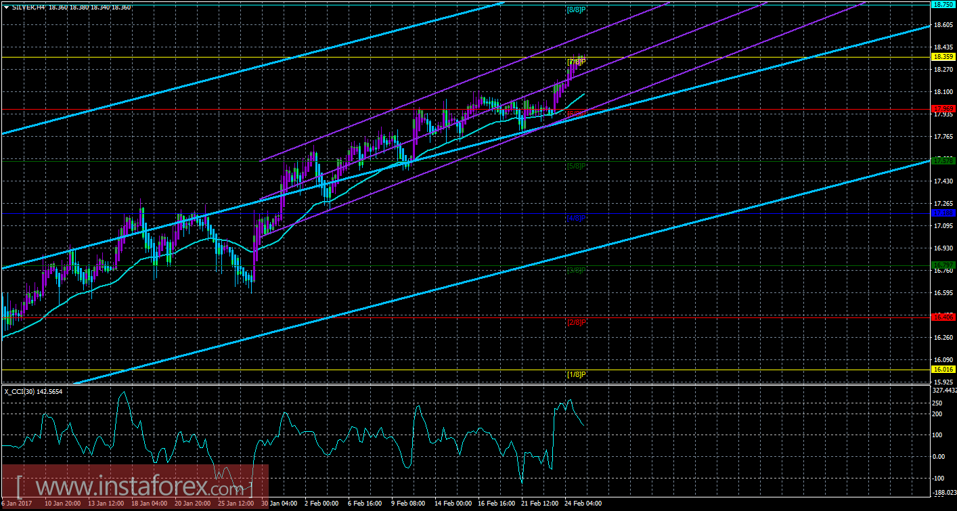Click the 250 CCI scale value
957x511 pixels.
click(x=937, y=402)
